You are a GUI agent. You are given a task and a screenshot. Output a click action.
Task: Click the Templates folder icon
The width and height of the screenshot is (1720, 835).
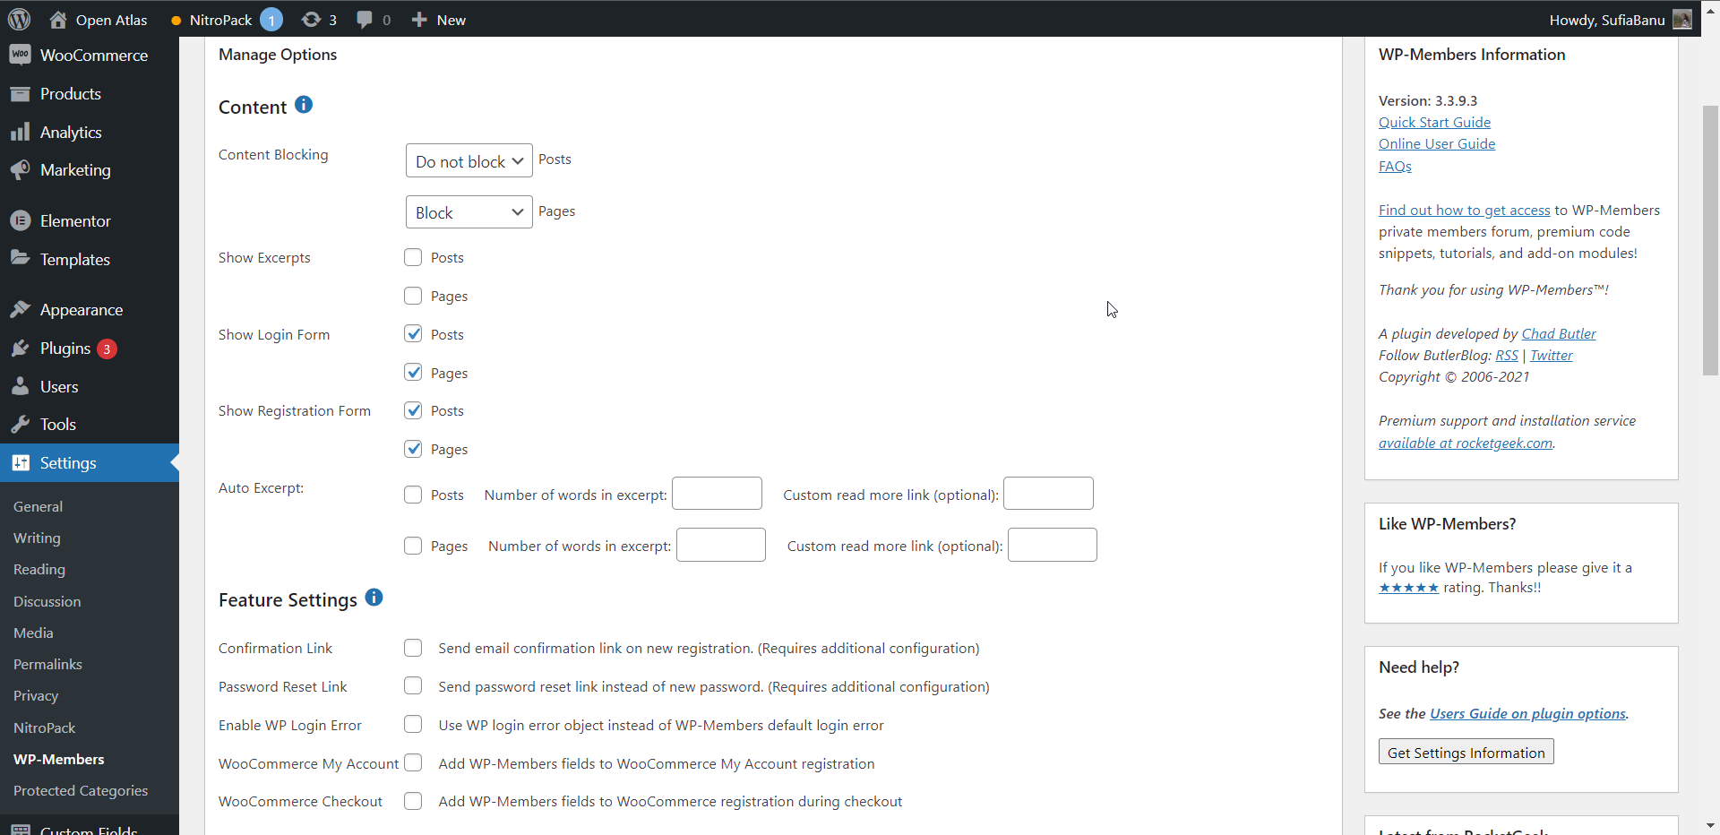coord(20,258)
